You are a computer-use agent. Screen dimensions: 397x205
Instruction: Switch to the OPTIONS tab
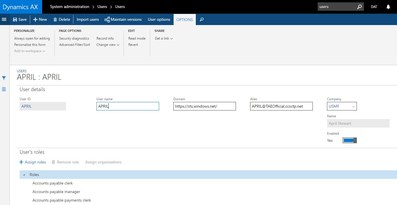coord(184,20)
